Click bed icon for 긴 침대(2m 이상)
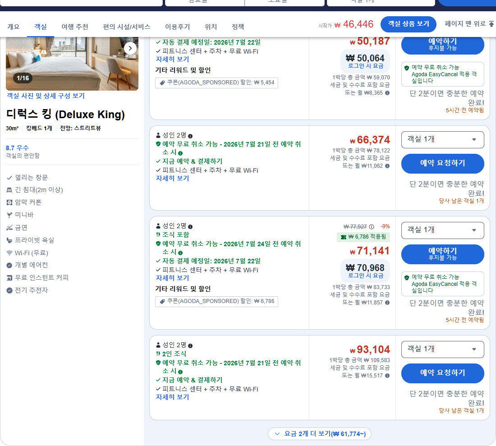Viewport: 496px width, 446px height. click(9, 190)
